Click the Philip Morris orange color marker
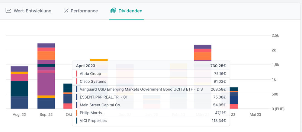 (77, 113)
